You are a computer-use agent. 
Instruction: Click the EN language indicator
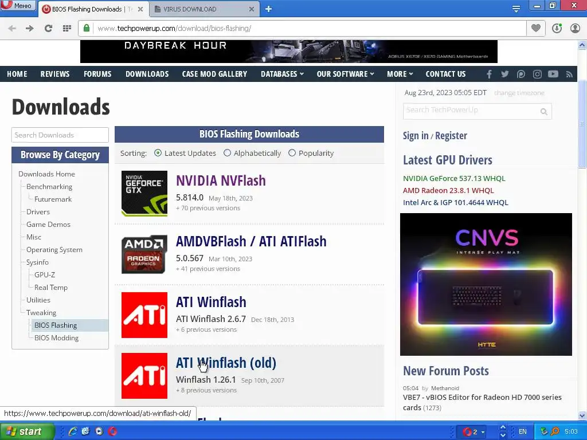523,431
